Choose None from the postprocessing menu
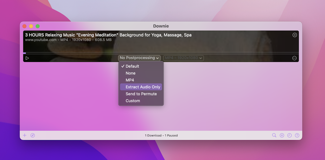325x160 pixels. click(130, 73)
